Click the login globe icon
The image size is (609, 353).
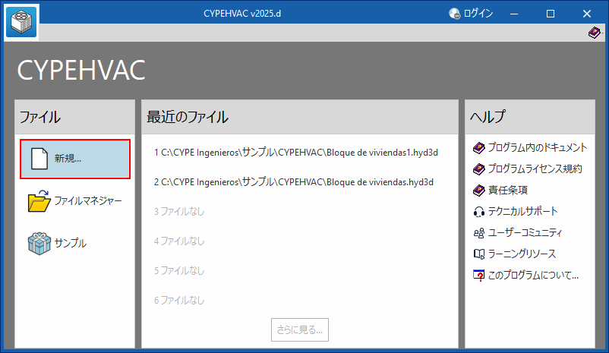454,14
